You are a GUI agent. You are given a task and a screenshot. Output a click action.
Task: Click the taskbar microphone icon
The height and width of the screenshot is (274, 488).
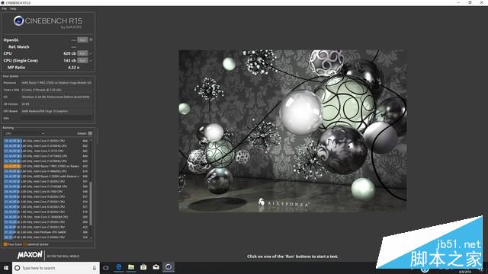pyautogui.click(x=95, y=268)
